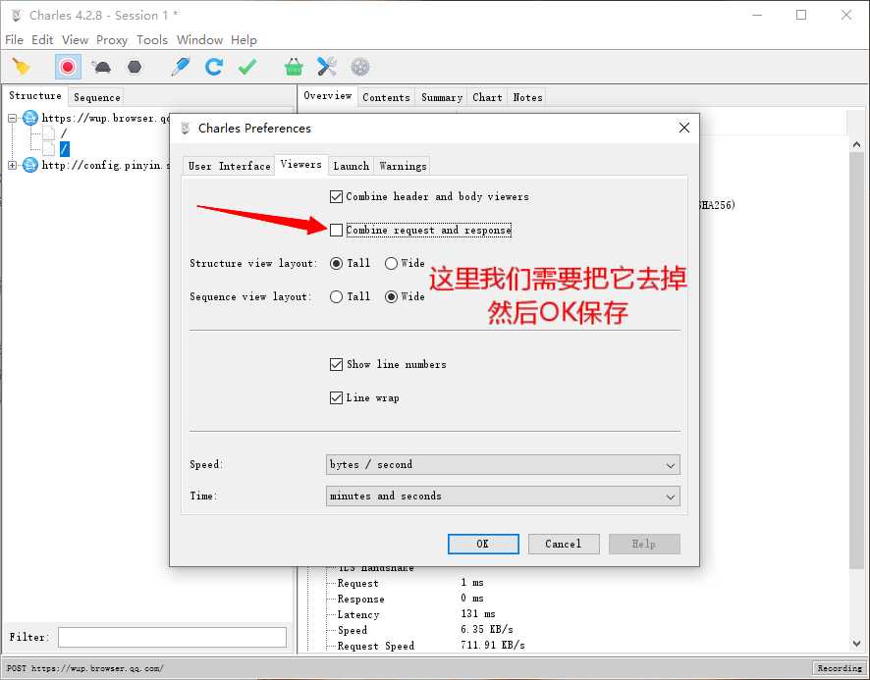Toggle Show line numbers checkbox
Screen dimensions: 870x680
[336, 364]
